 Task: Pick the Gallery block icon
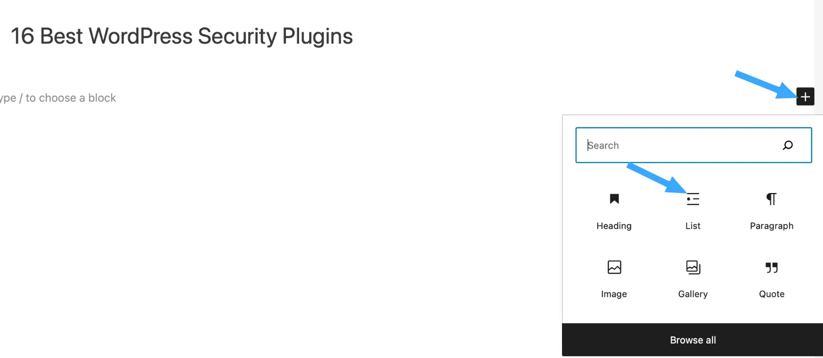pyautogui.click(x=693, y=267)
